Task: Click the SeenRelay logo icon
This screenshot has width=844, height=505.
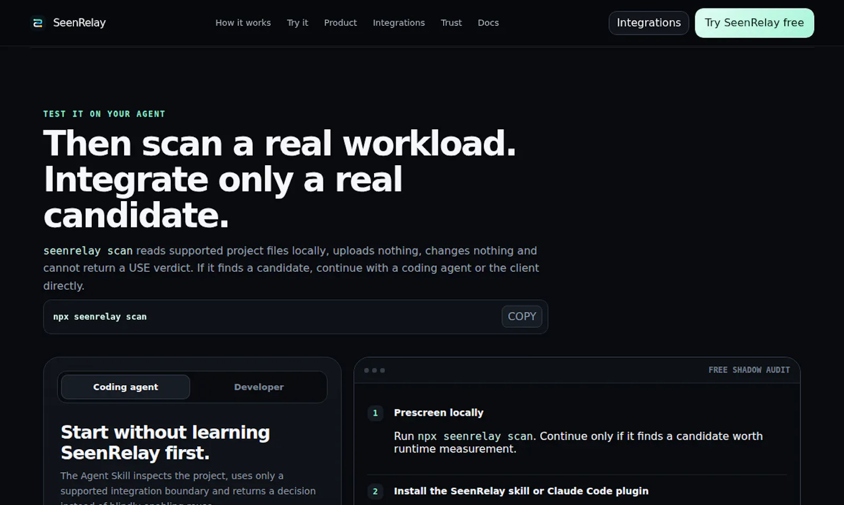Action: click(x=37, y=23)
